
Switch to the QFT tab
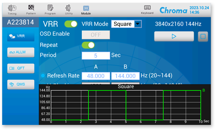click(x=21, y=68)
